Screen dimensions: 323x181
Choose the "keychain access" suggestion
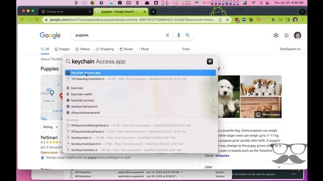pos(82,101)
